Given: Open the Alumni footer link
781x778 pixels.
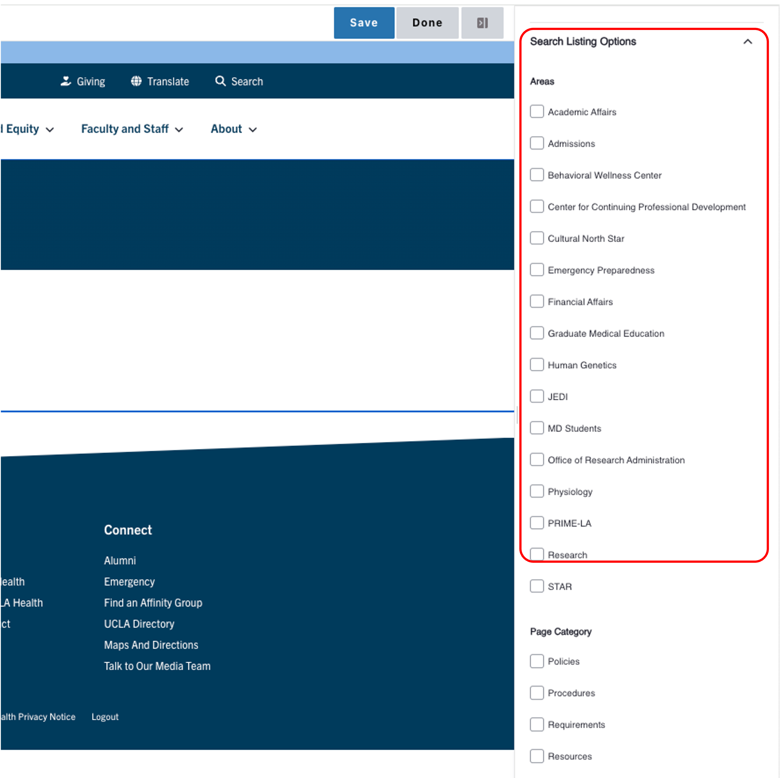Looking at the screenshot, I should tap(120, 561).
